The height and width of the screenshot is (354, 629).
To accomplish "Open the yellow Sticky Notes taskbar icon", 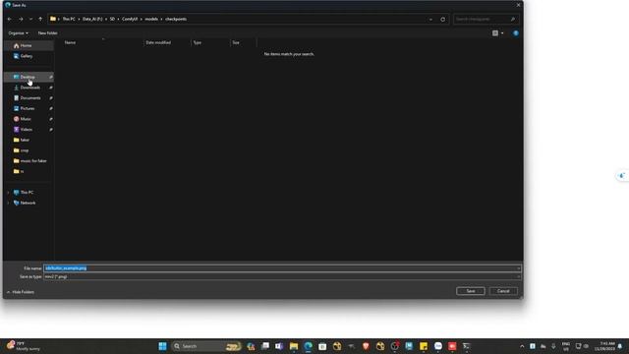I will [x=424, y=346].
